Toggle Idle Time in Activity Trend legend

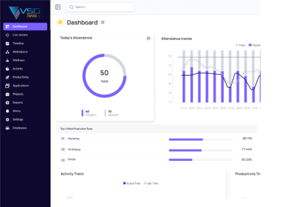click(151, 183)
